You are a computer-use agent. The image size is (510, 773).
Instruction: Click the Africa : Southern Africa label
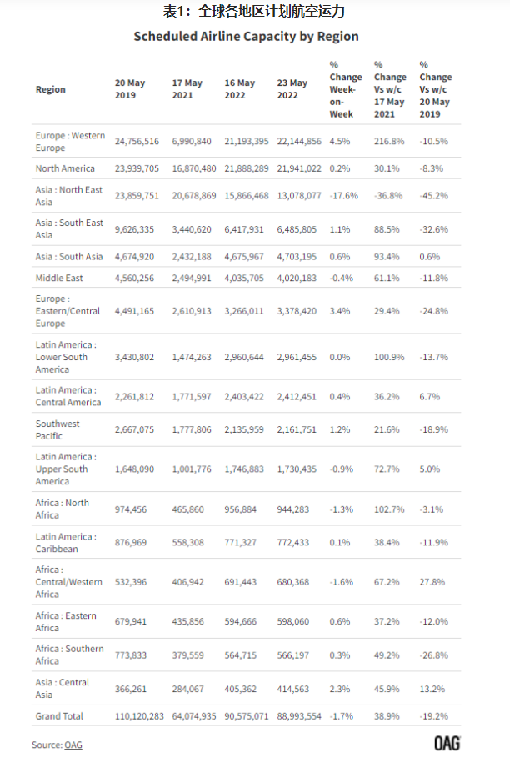pos(69,655)
